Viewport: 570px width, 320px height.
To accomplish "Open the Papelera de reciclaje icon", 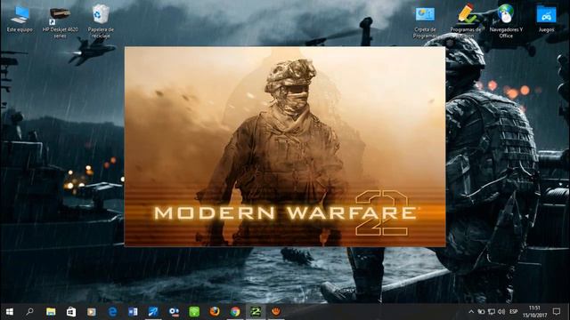I will (101, 21).
